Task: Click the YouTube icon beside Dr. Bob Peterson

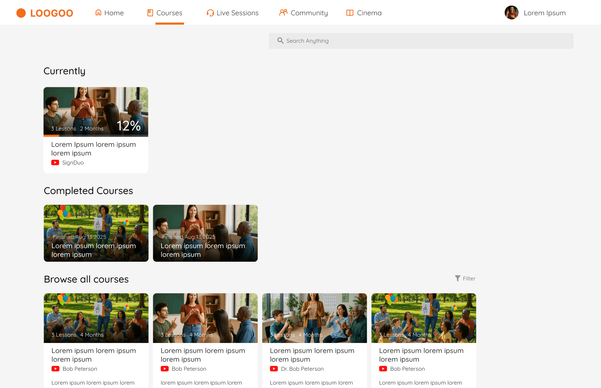Action: tap(274, 369)
